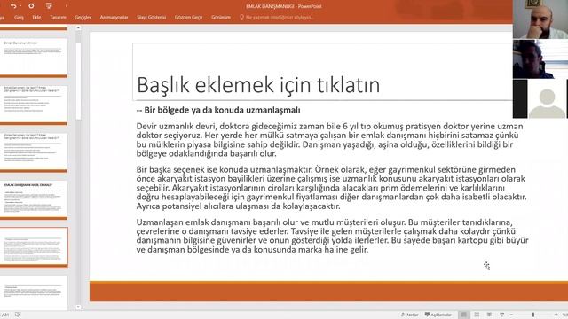Click the top participant's webcam video tile
Viewport: 568px width, 319px height.
(540, 19)
